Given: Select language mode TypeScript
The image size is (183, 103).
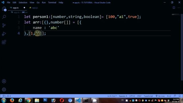Looking at the screenshot, I should coord(148,96).
